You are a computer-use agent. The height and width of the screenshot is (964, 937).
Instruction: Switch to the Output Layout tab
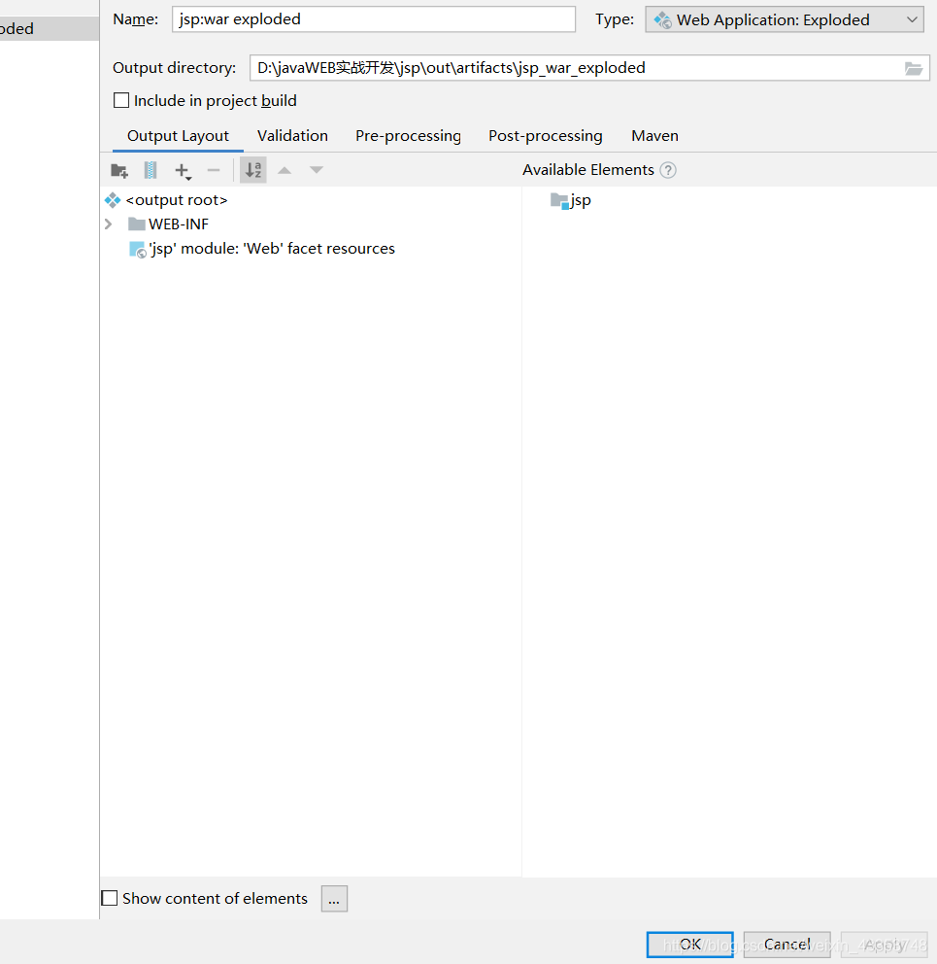179,136
